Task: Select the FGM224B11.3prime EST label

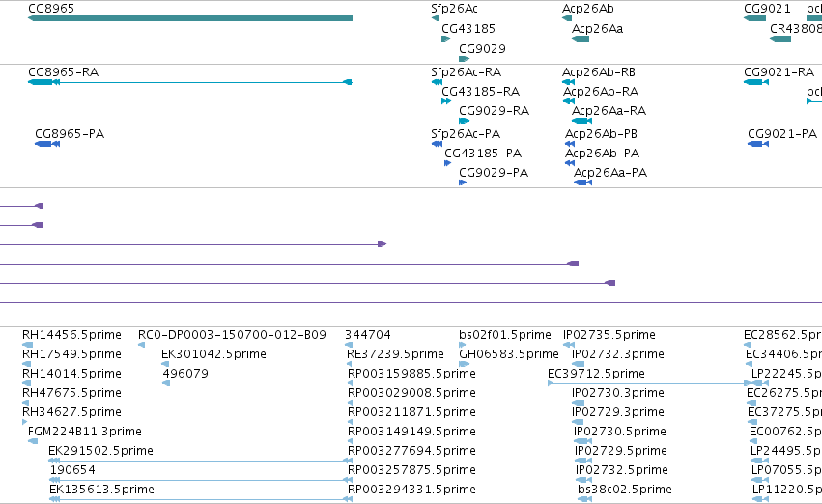Action: point(85,432)
